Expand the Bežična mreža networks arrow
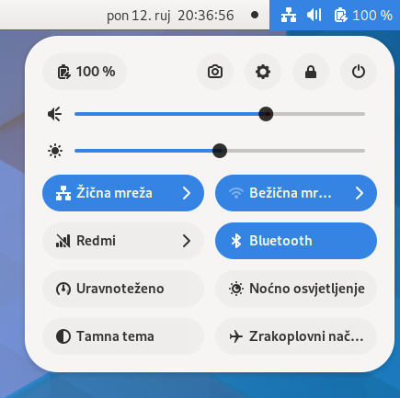Screen dimensions: 400x398 click(360, 193)
